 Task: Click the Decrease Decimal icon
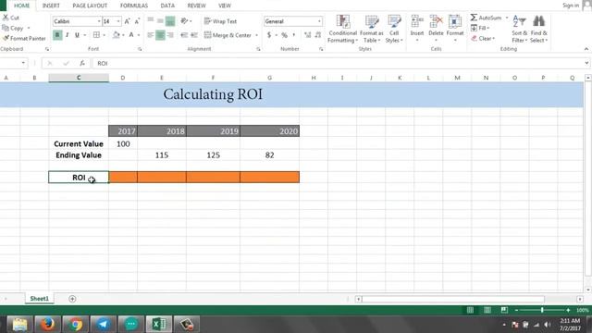tap(318, 35)
